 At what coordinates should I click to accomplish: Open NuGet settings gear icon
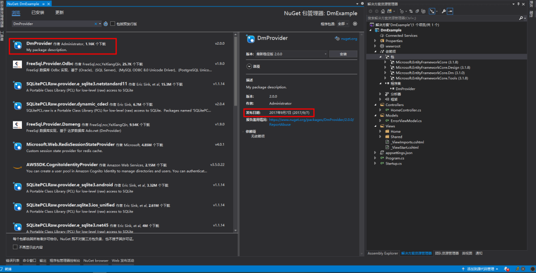point(355,24)
